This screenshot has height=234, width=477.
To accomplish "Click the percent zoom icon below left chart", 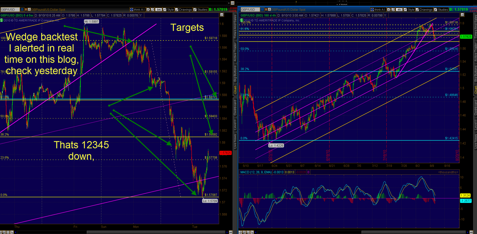I will click(x=12, y=232).
